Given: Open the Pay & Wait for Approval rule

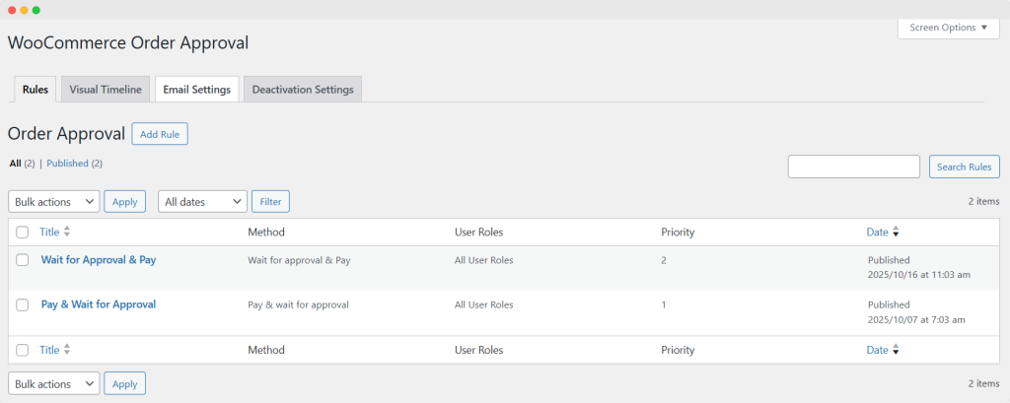Looking at the screenshot, I should coord(99,304).
